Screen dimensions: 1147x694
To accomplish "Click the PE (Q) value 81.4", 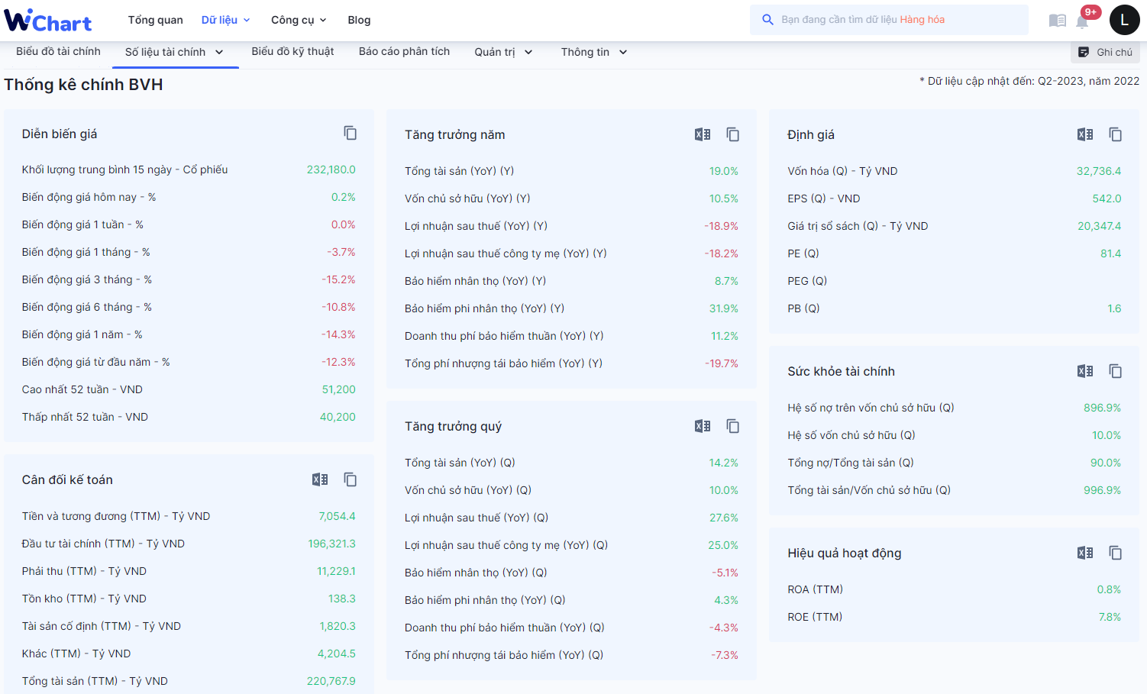I will coord(1110,253).
